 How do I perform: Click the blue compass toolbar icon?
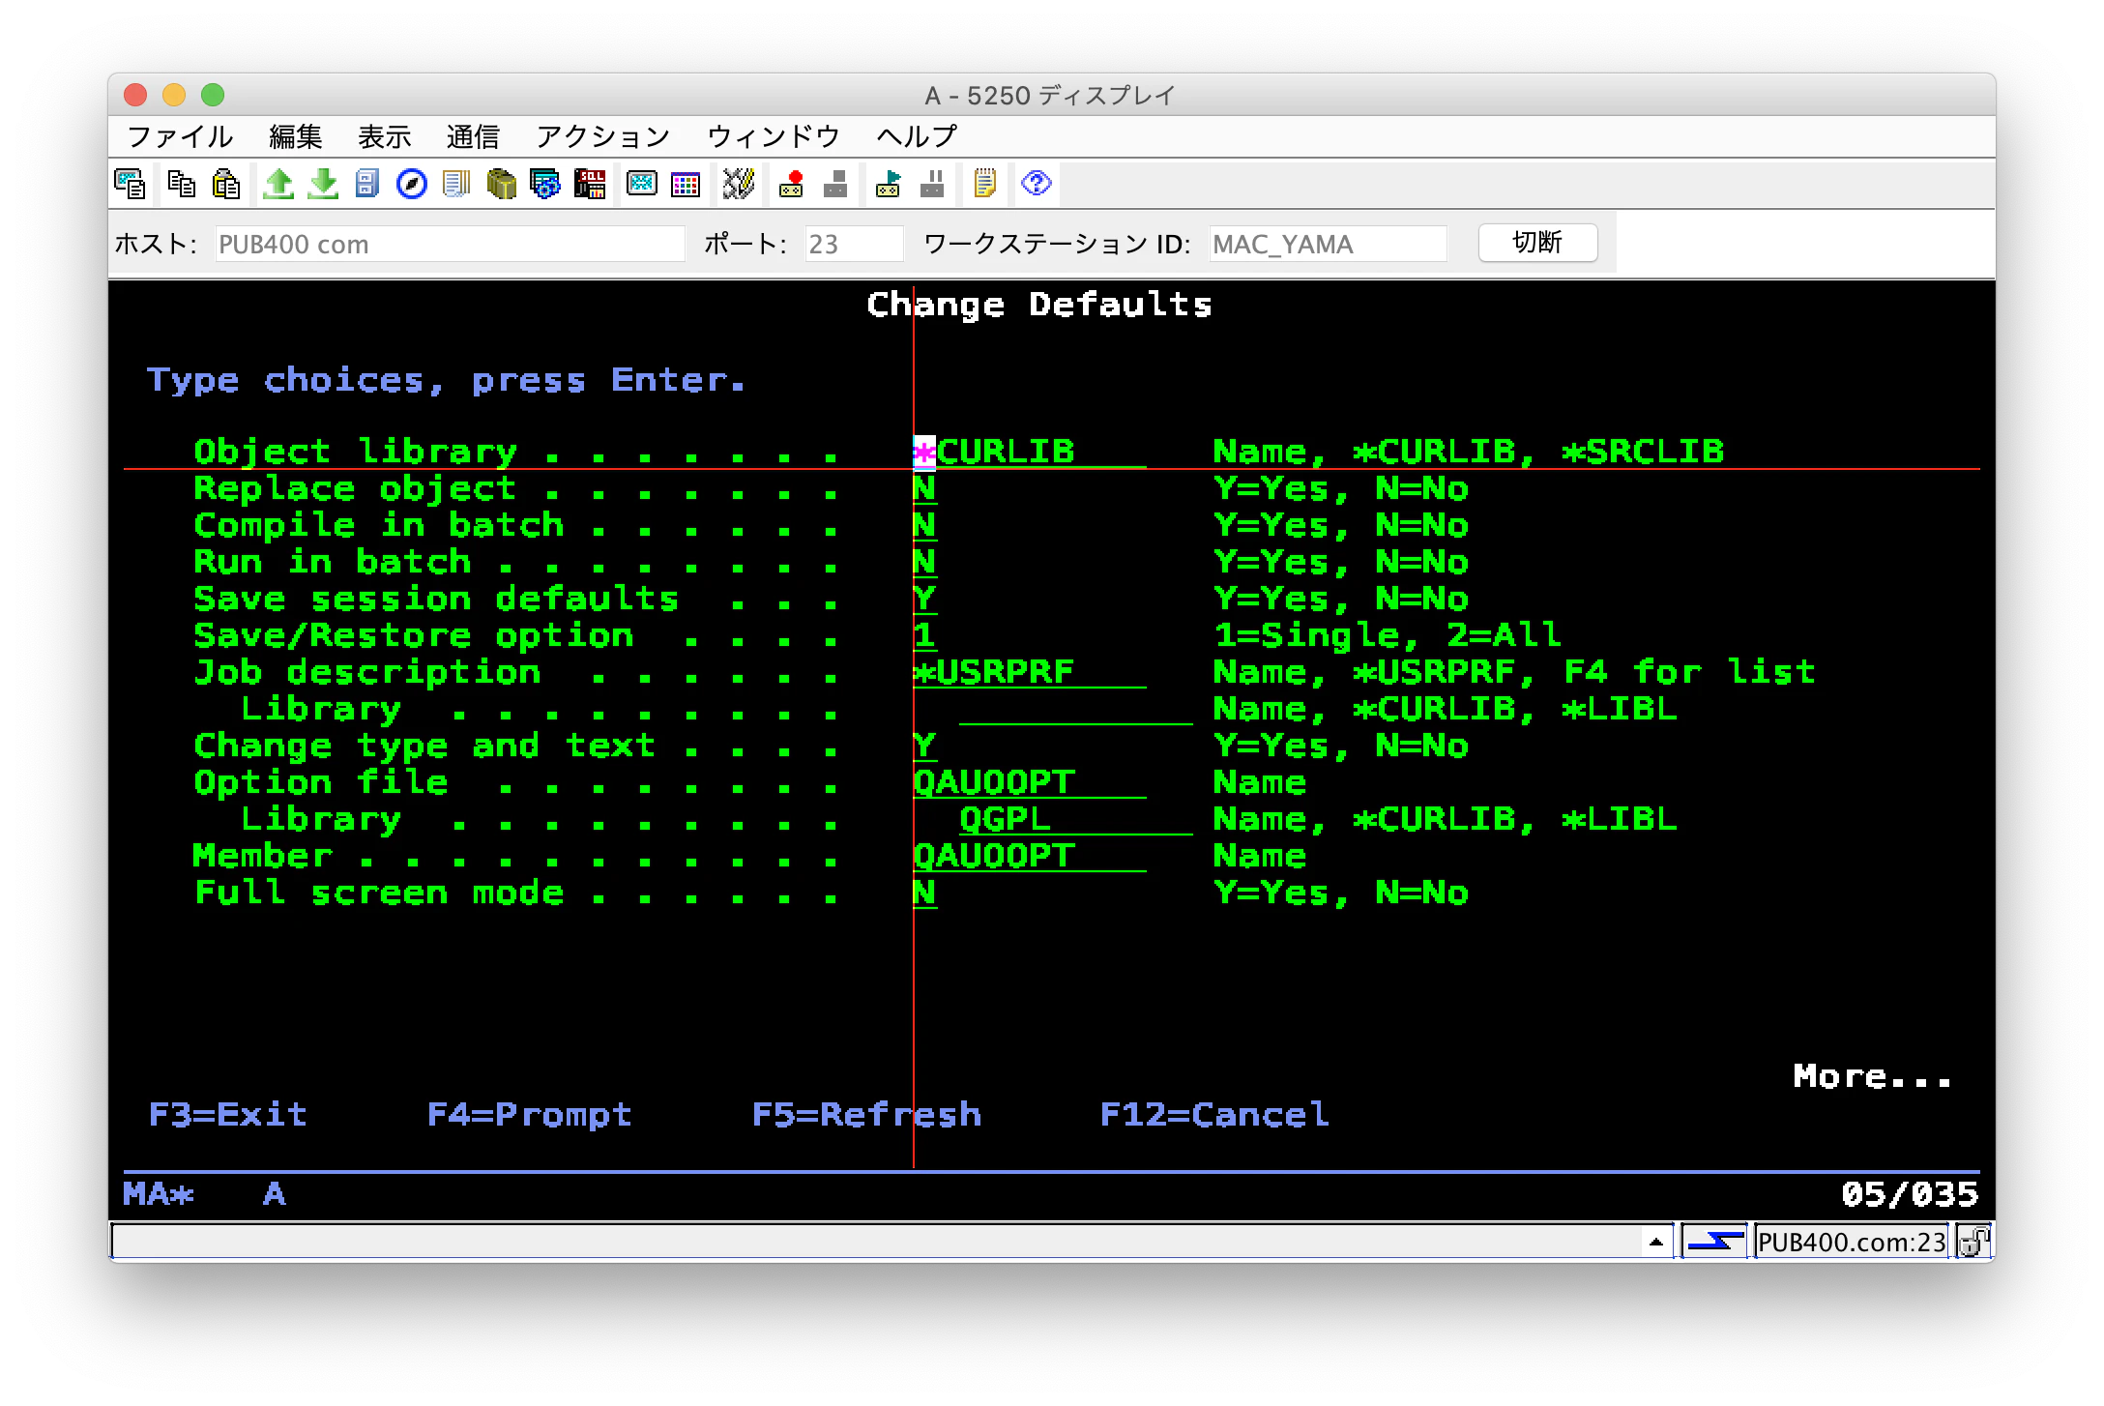click(x=412, y=184)
